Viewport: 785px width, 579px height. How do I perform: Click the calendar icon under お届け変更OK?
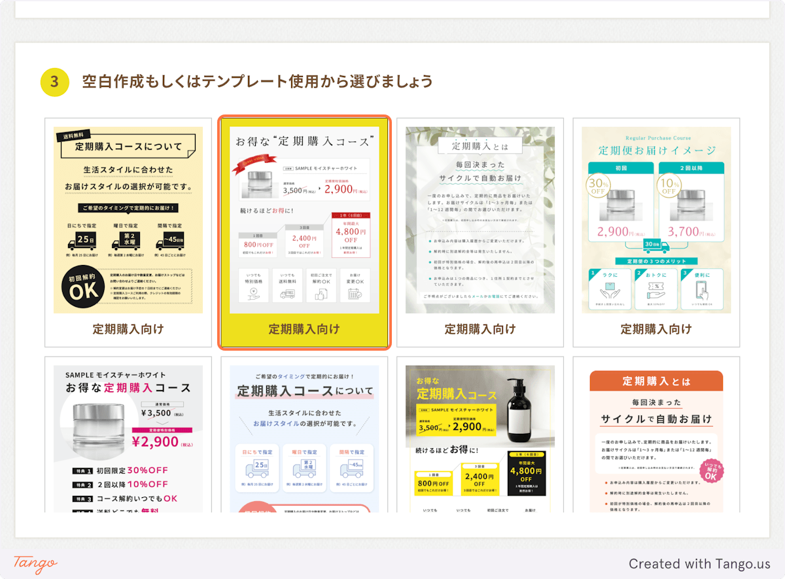[355, 294]
